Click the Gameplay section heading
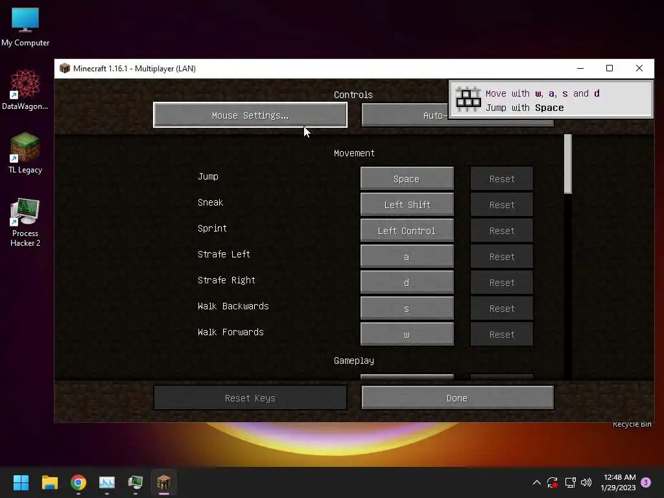 tap(354, 361)
